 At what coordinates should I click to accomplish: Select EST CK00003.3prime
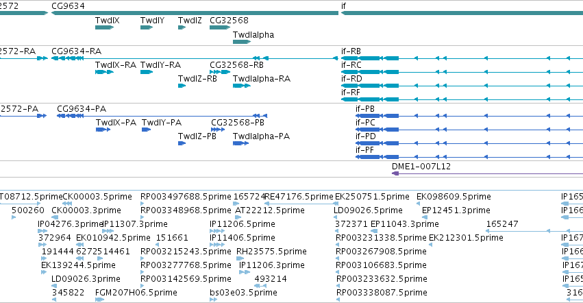pyautogui.click(x=86, y=210)
